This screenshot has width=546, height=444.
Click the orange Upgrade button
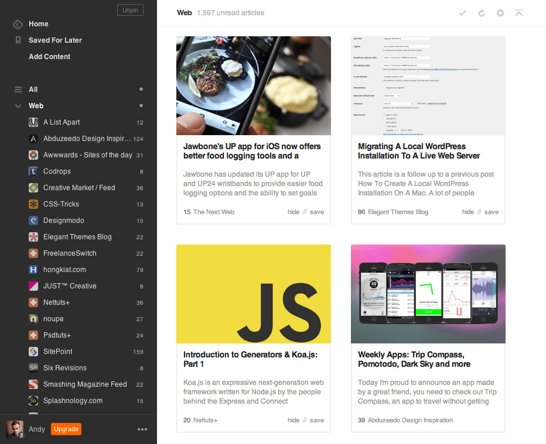pos(66,429)
